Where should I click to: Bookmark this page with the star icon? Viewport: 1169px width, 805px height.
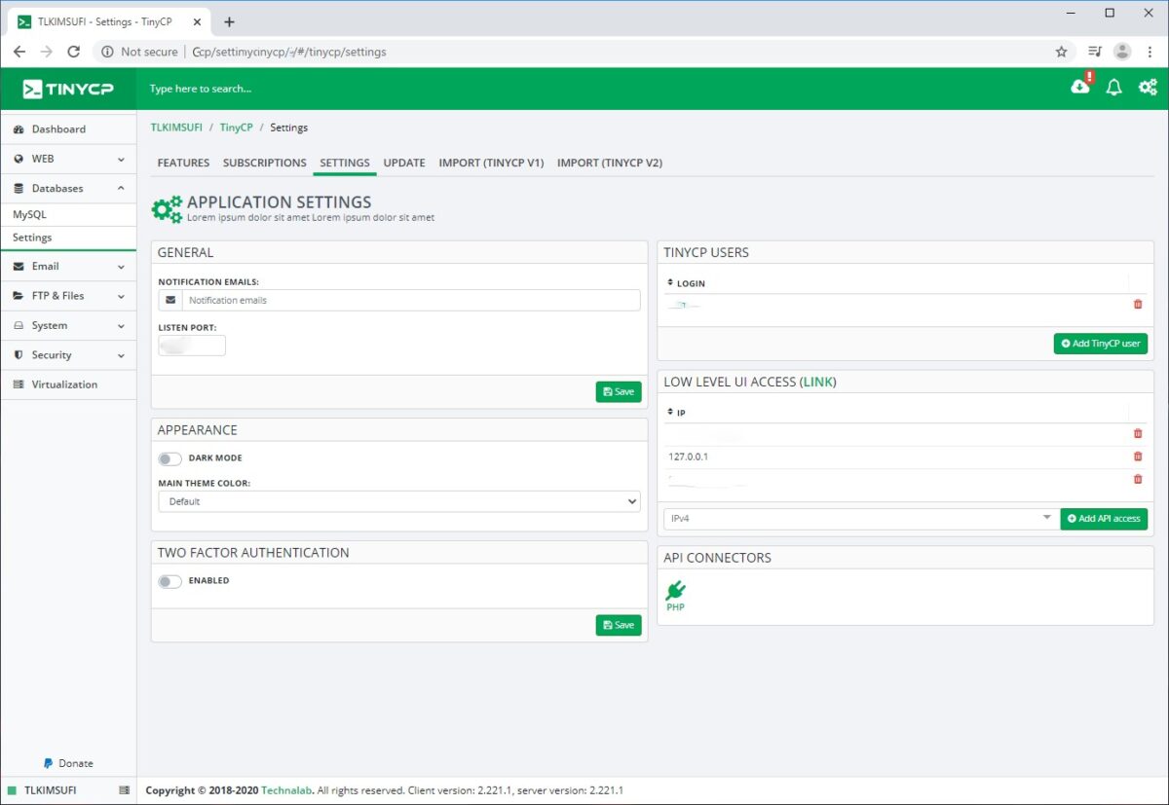(1062, 52)
